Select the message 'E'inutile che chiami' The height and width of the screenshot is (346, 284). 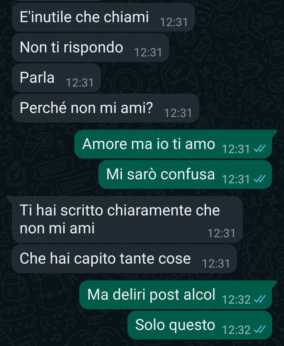tap(103, 17)
